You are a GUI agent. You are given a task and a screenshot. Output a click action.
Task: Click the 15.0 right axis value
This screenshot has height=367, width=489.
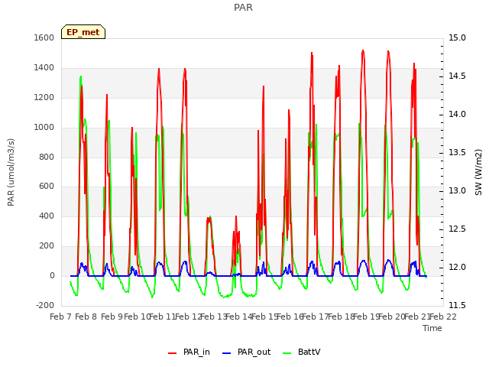[x=457, y=38]
